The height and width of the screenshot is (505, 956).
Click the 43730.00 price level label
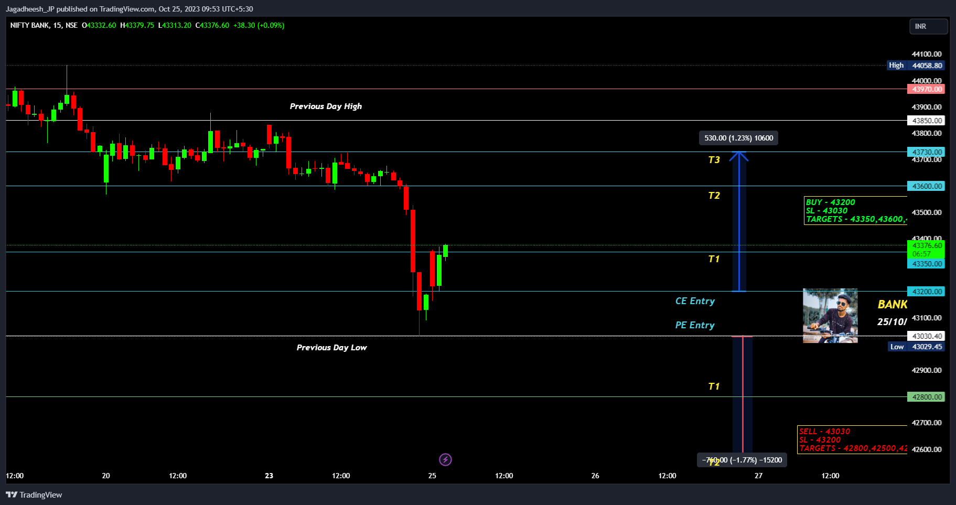[x=926, y=152]
